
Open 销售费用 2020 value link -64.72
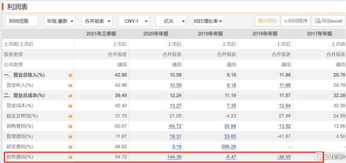(x=175, y=126)
